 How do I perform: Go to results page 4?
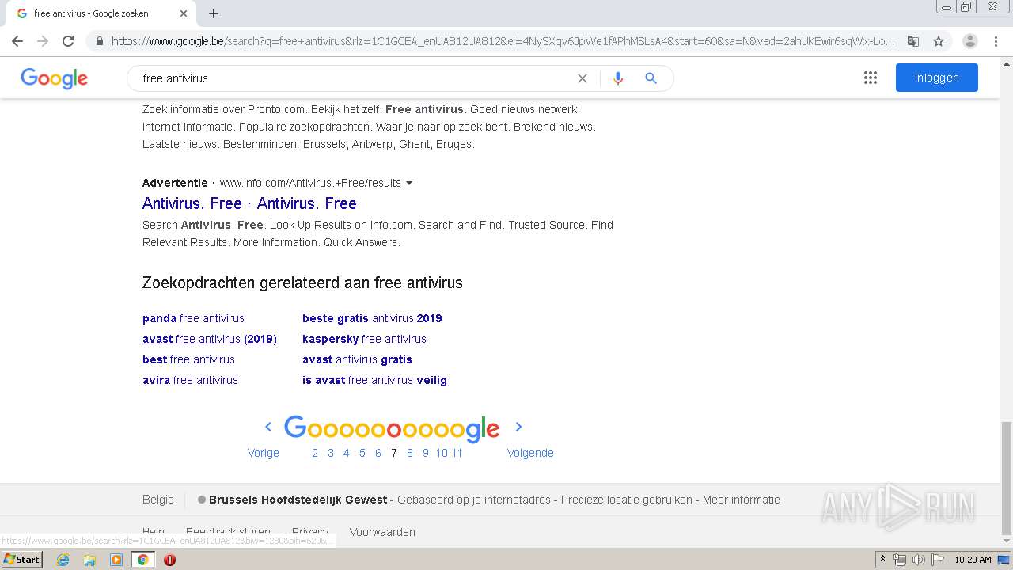coord(346,453)
